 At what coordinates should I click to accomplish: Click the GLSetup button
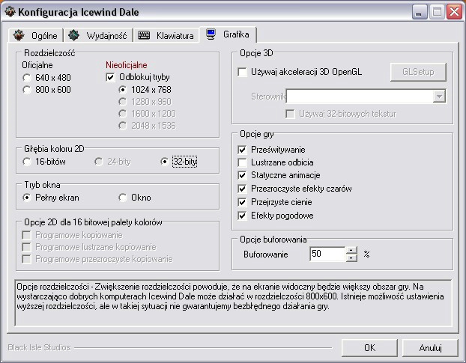click(x=418, y=72)
